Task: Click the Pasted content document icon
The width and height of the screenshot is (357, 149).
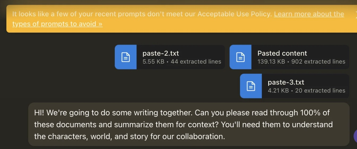Action: [x=240, y=57]
